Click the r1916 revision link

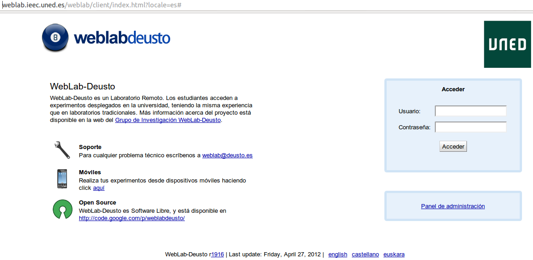[x=217, y=254]
